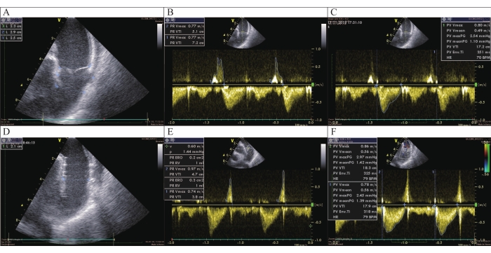Select PV VTI 18.3 cm in panel F
491x253 pixels.
point(352,169)
